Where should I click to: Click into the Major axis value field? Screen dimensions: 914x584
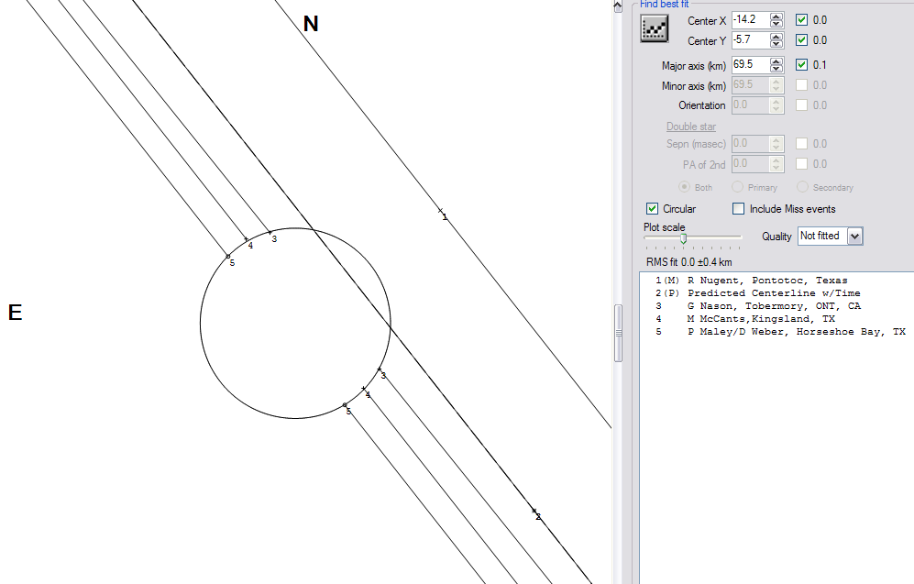(749, 65)
